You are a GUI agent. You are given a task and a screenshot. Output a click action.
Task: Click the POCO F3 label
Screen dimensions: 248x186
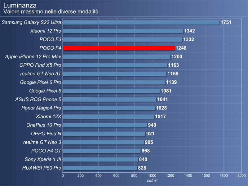point(50,39)
